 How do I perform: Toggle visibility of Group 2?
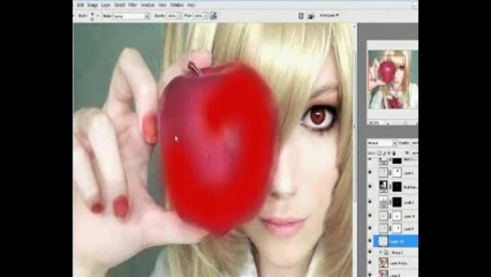coord(370,252)
